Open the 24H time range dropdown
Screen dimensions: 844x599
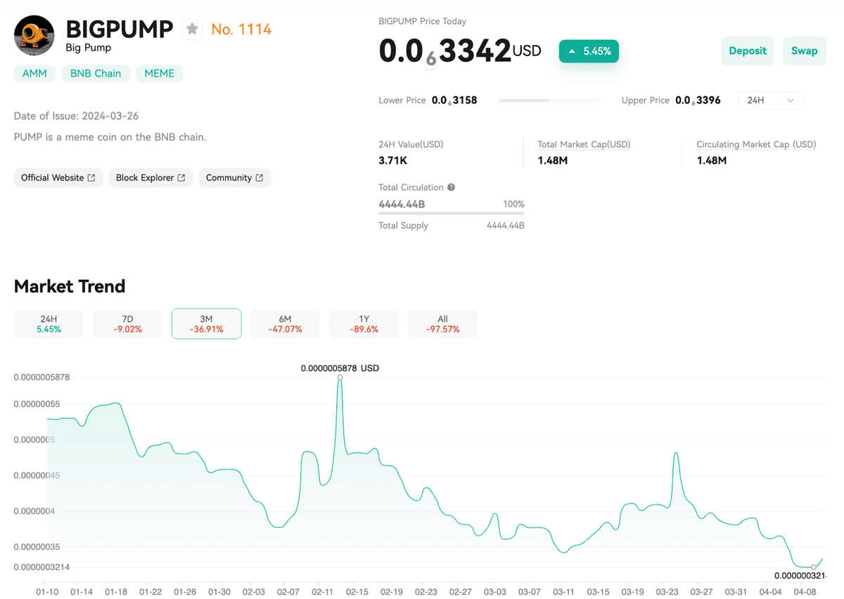pos(770,100)
